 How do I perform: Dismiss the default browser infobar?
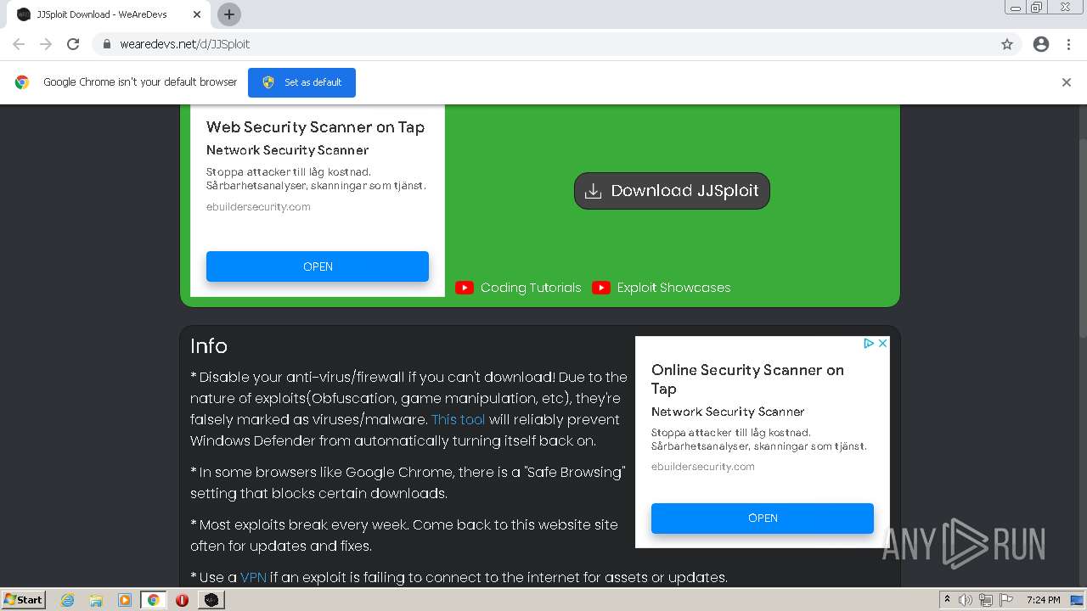[x=1067, y=82]
